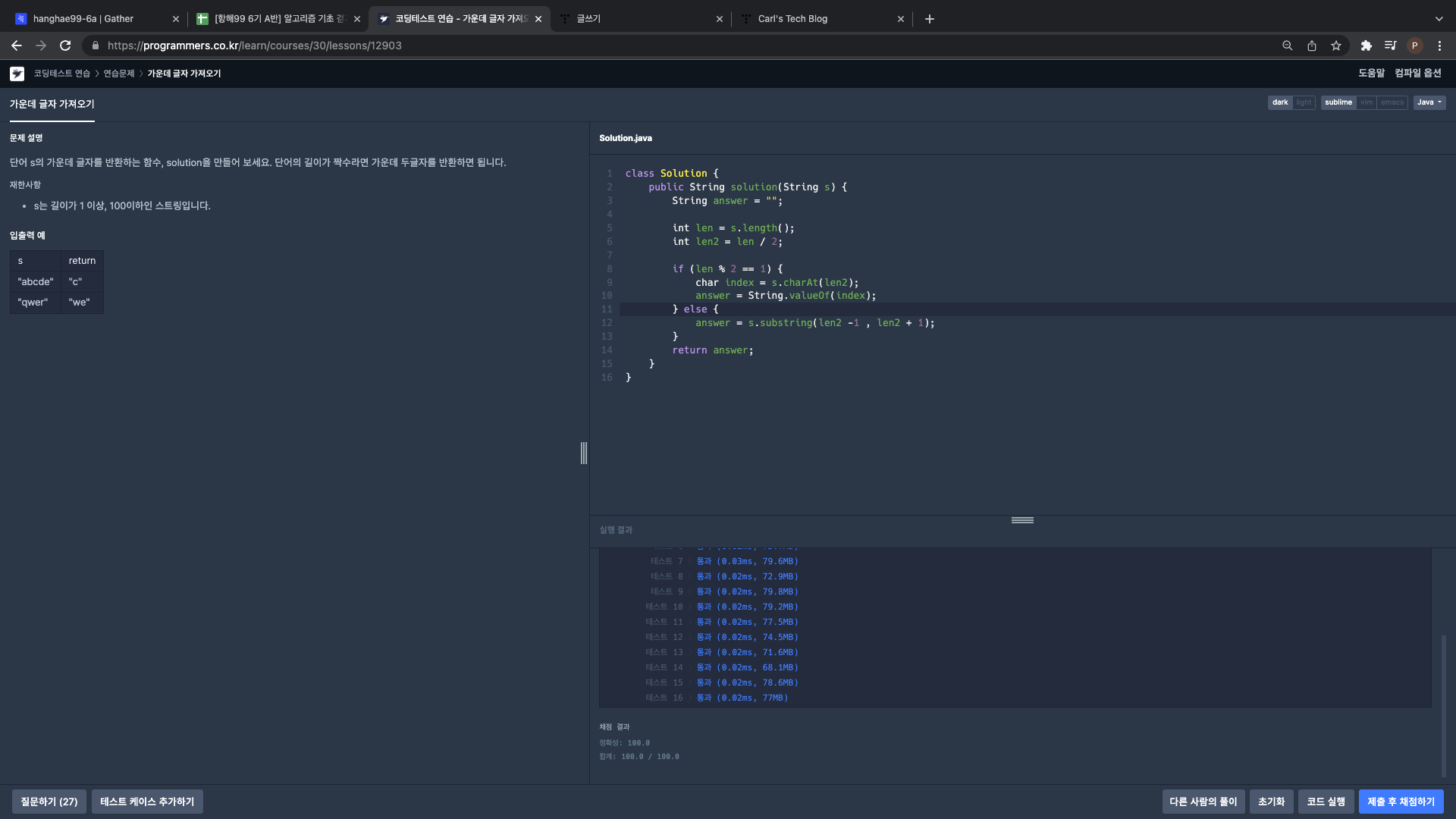Open the Java language dropdown

1429,102
